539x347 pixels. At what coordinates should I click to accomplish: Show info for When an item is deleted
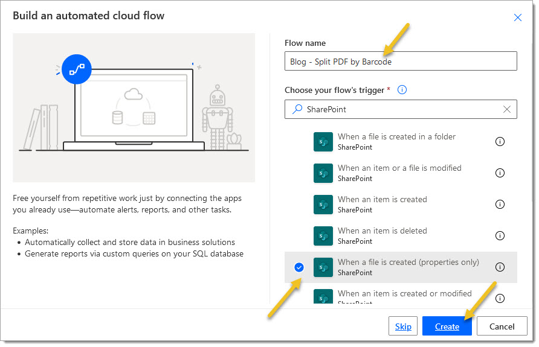500,235
